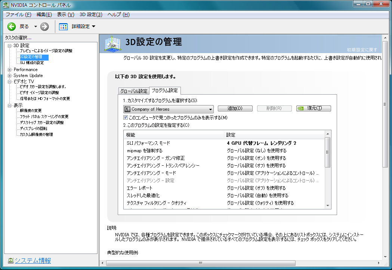The image size is (392, 270).
Task: Click horizontal scrollbar right arrow
Action: tap(379, 263)
